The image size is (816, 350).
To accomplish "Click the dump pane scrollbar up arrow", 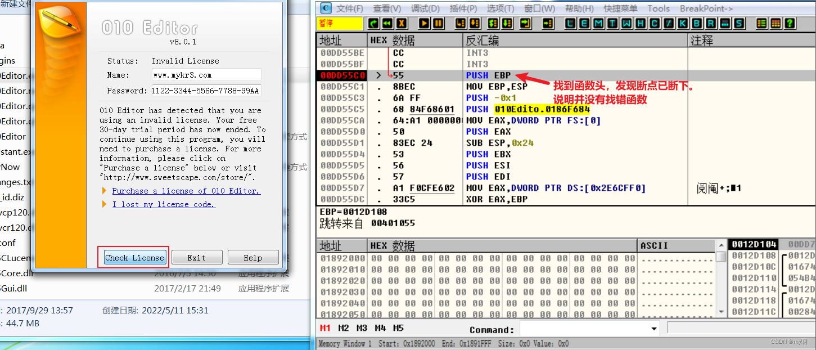I will pyautogui.click(x=721, y=245).
